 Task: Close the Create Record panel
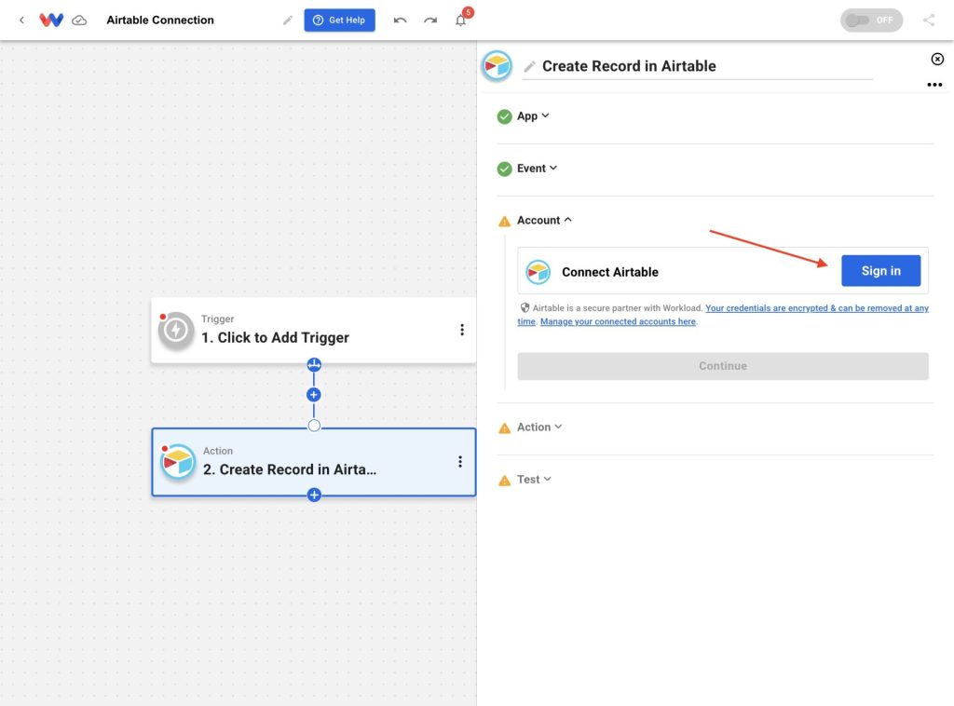937,59
